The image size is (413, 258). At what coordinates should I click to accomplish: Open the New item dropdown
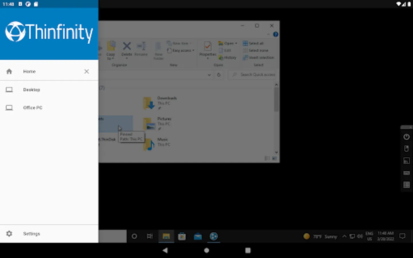coord(179,43)
